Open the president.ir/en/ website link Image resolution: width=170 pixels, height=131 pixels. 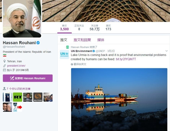[16, 66]
